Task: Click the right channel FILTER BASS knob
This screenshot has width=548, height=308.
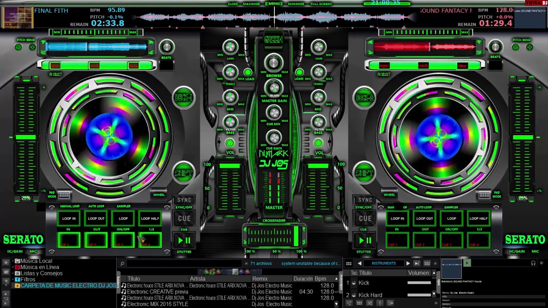Action: pyautogui.click(x=318, y=122)
